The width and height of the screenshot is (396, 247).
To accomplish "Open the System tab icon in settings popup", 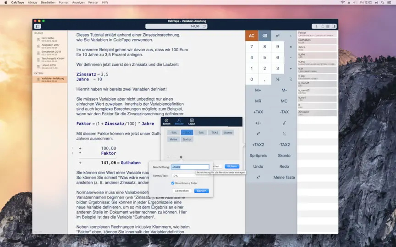I will (166, 121).
